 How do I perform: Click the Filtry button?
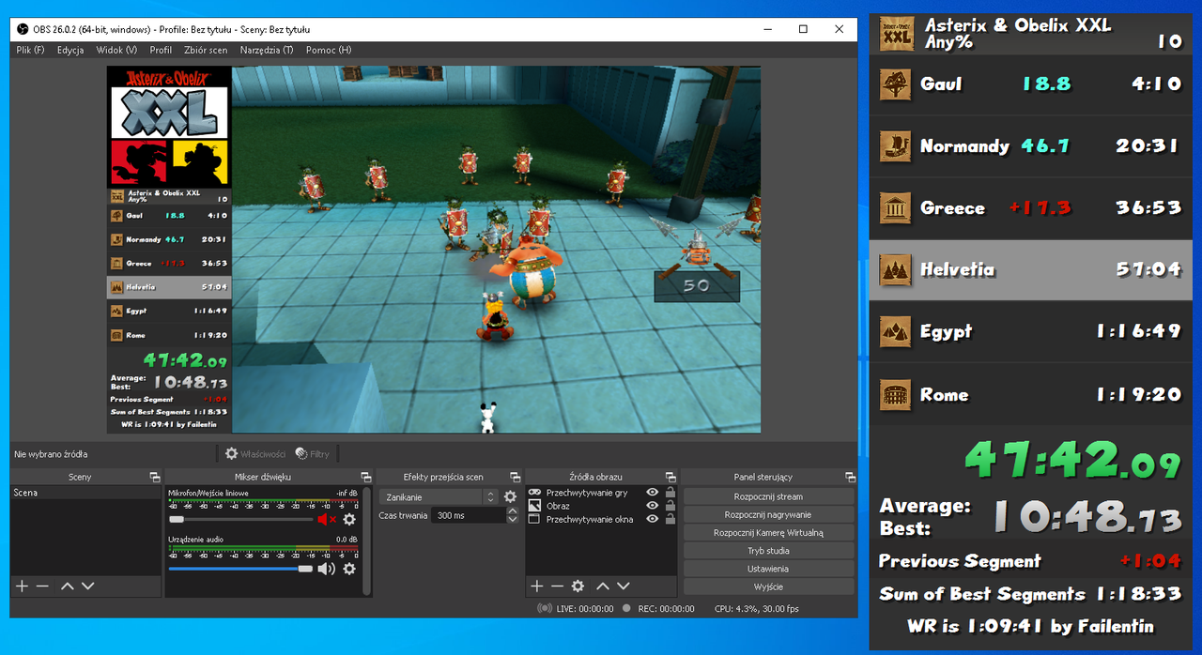coord(313,454)
